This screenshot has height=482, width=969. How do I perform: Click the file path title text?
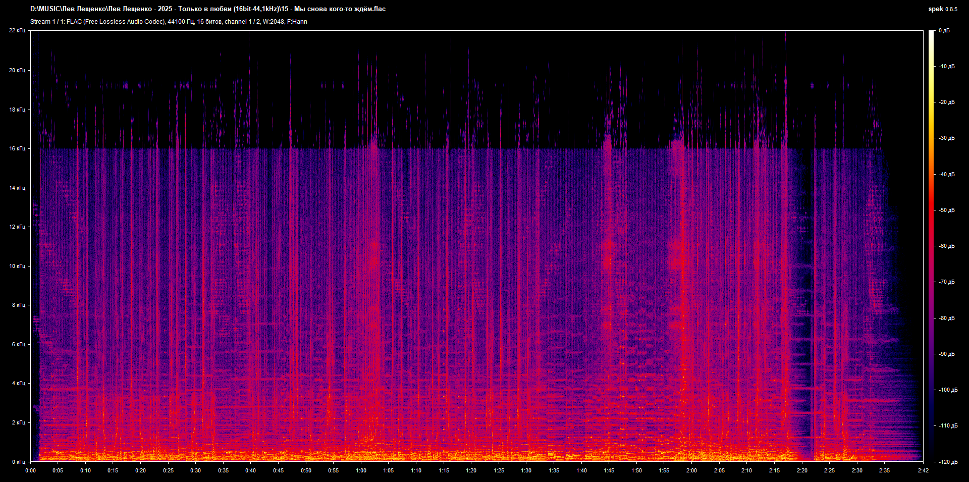click(x=207, y=9)
